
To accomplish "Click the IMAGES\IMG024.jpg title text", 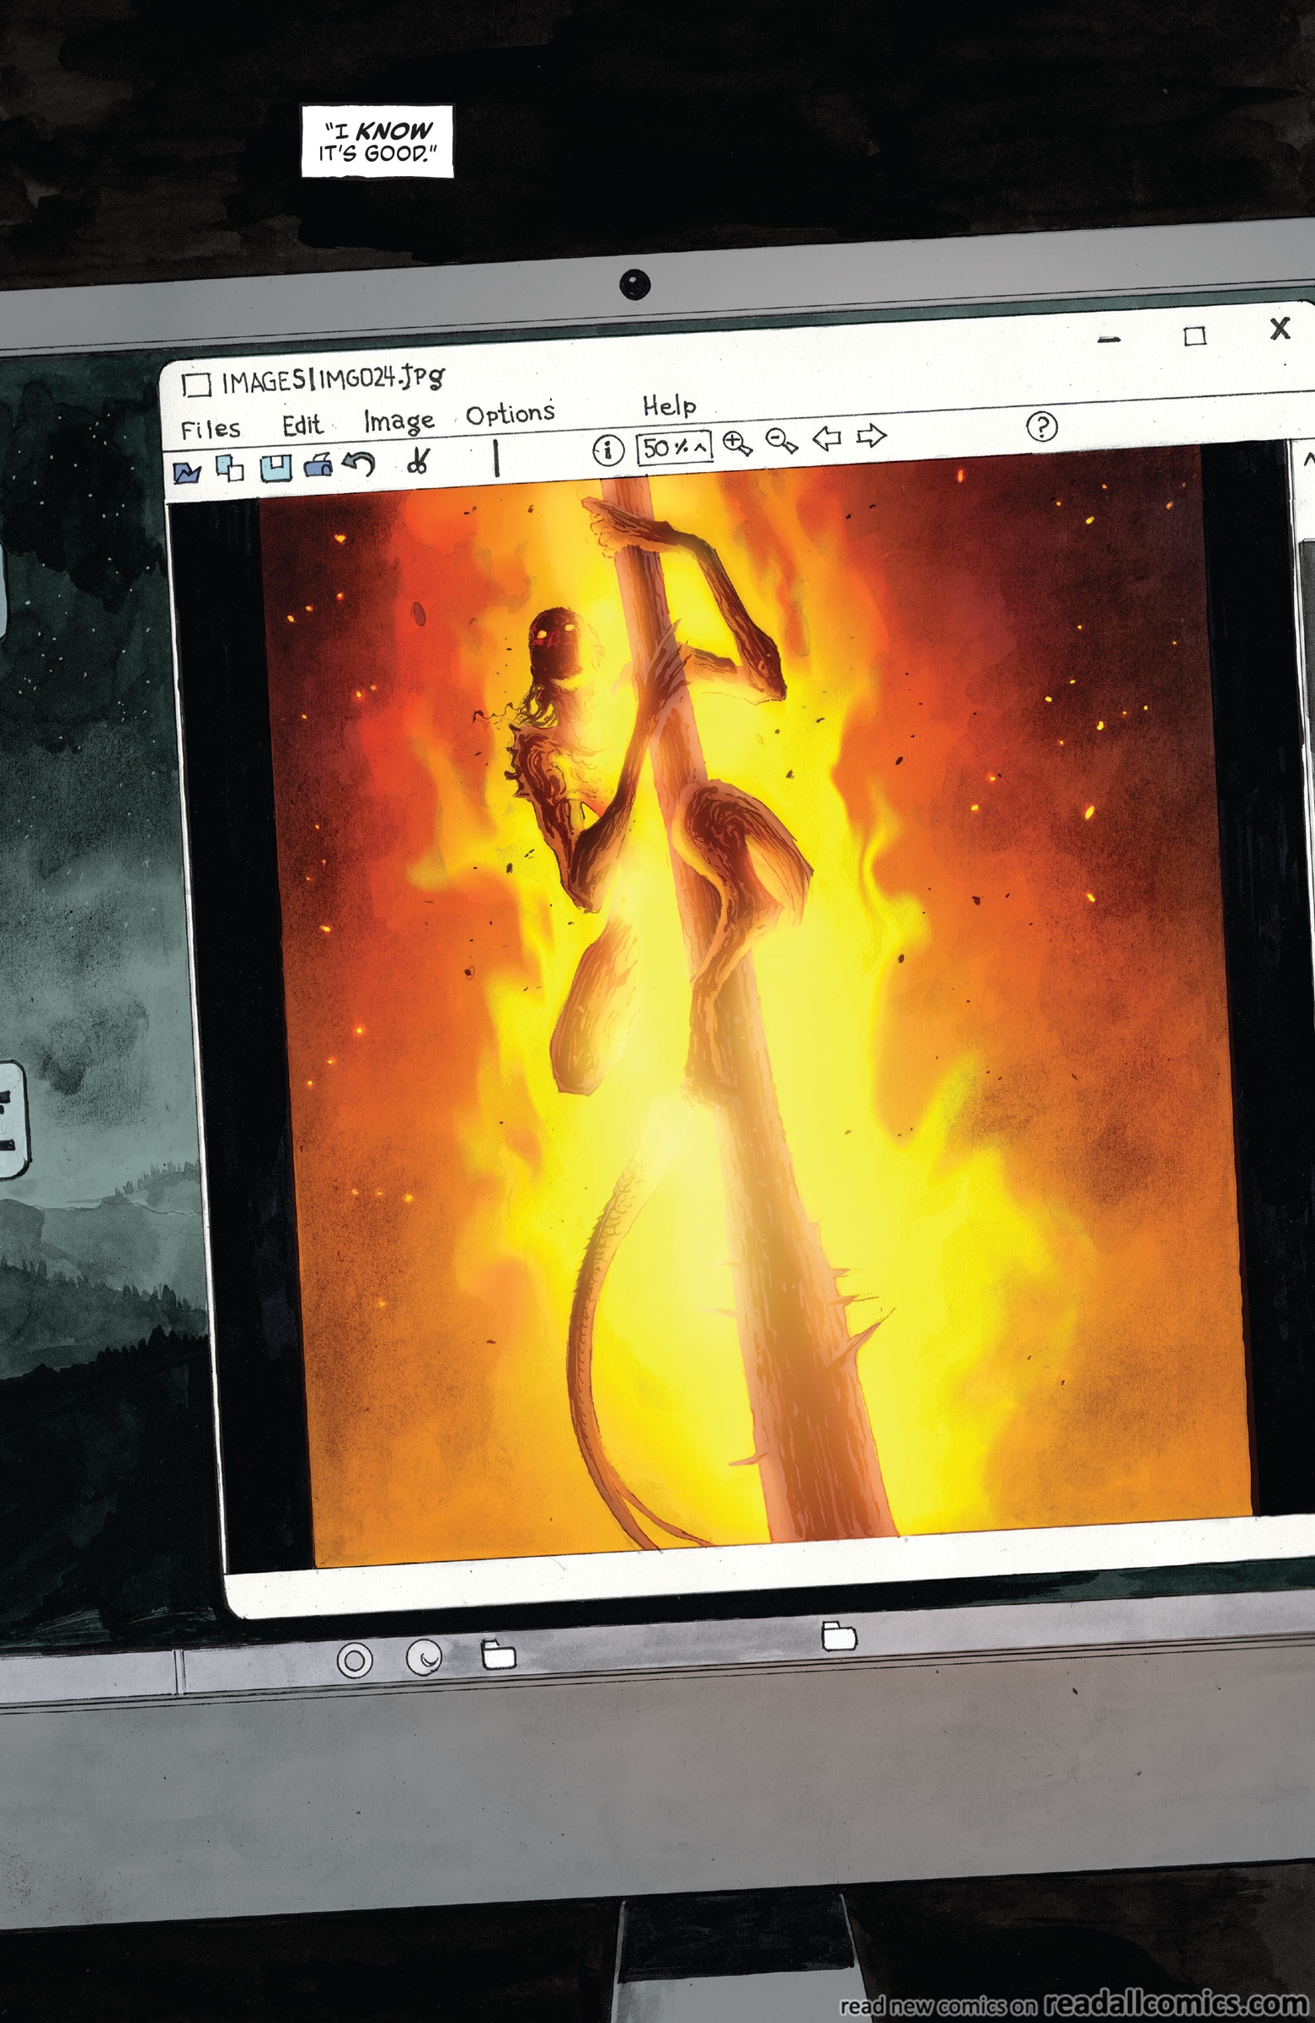I will click(333, 378).
